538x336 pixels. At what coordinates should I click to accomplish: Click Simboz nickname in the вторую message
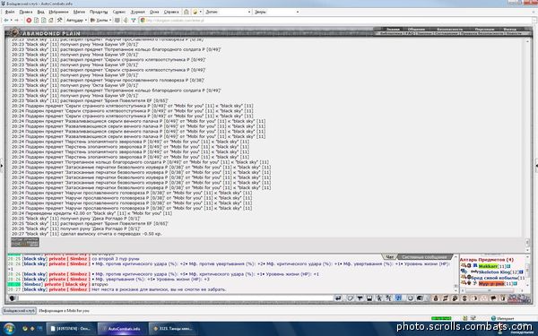coord(32,284)
